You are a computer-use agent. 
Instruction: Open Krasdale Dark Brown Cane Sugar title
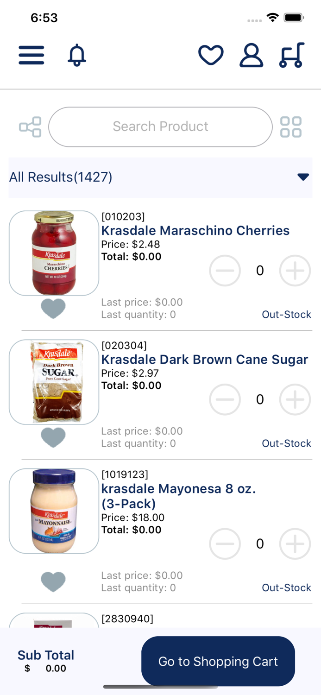tap(205, 360)
